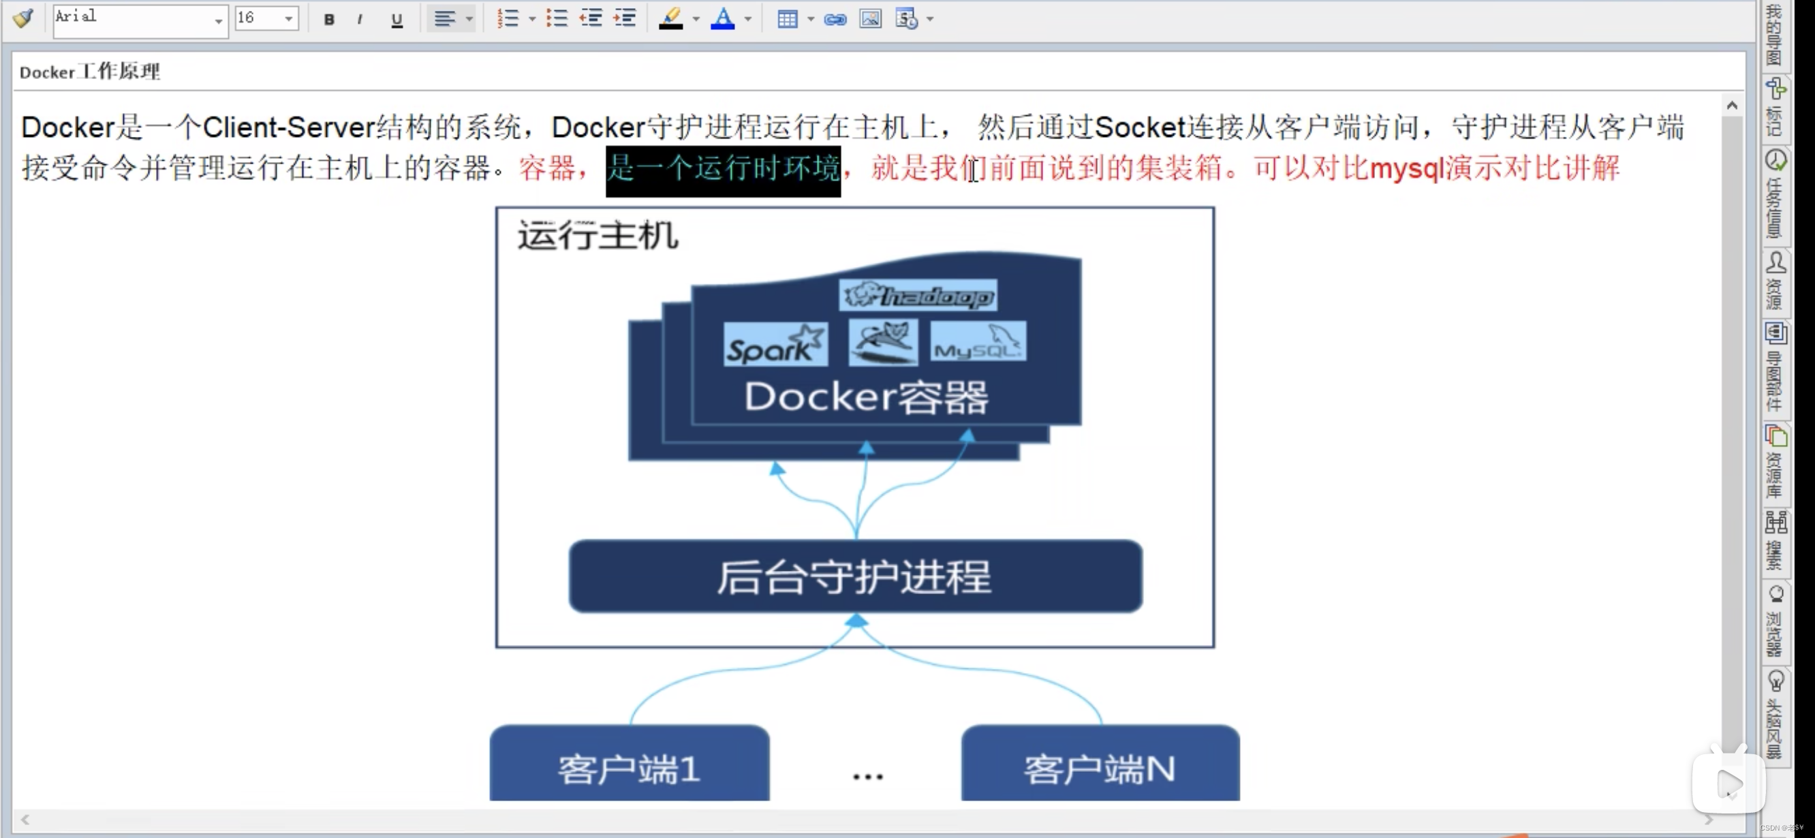Expand the numbered list style arrow

pyautogui.click(x=532, y=19)
